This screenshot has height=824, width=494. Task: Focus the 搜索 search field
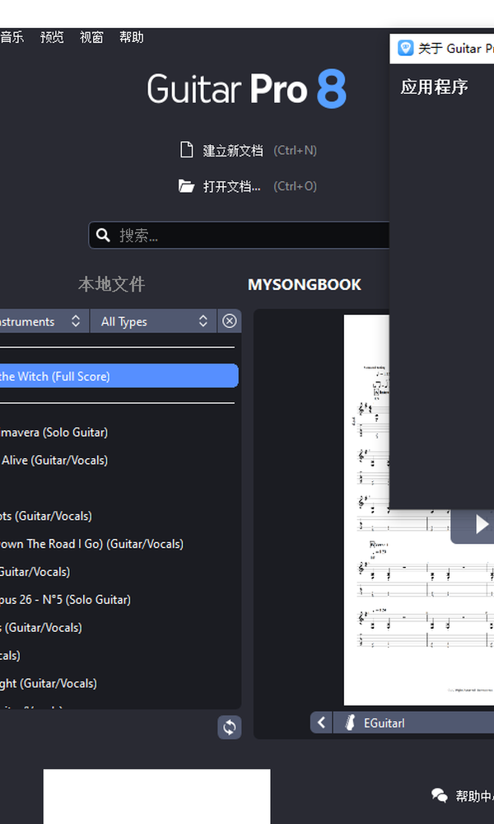tap(239, 235)
